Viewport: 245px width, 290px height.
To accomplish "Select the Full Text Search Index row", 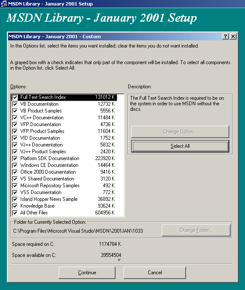I will coord(64,97).
